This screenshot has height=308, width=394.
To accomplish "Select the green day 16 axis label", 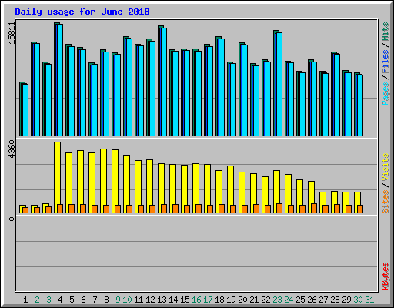I will 196,300.
